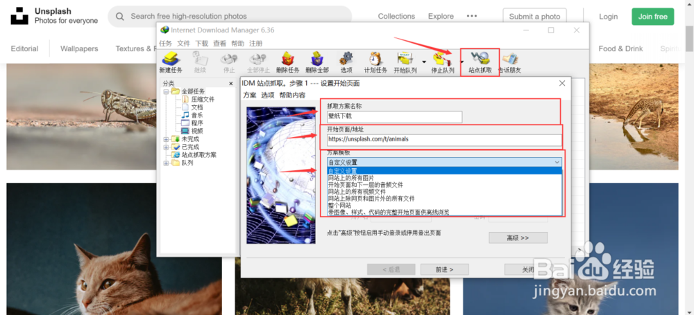Open the 注册 menu in IDM
Viewport: 694px width, 315px height.
coord(256,44)
